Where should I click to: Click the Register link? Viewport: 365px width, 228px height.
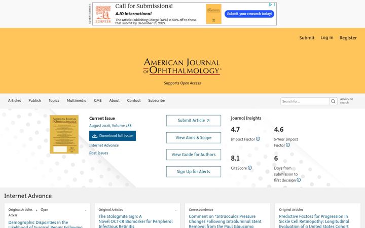348,37
